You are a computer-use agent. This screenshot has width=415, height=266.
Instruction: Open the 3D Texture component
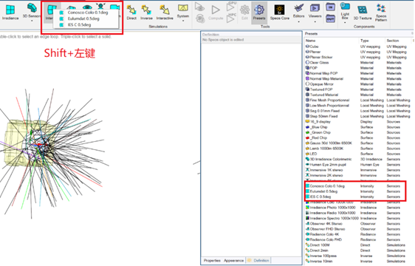pyautogui.click(x=363, y=13)
